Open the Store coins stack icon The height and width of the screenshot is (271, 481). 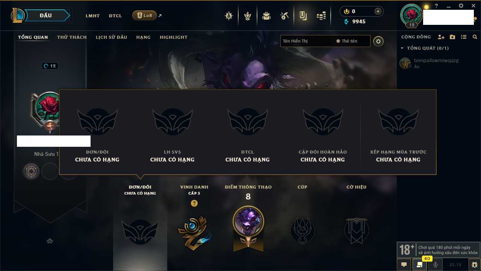click(321, 16)
